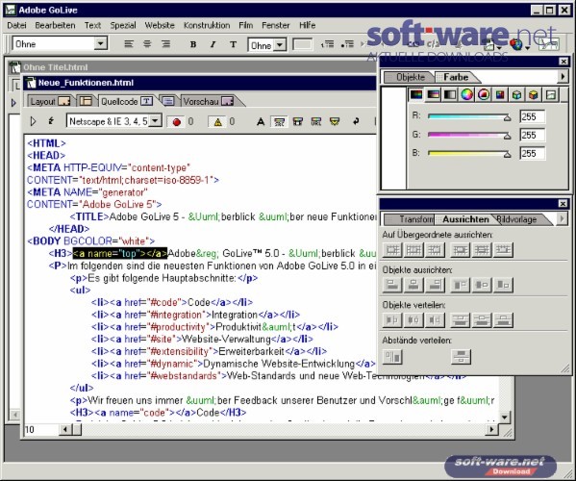Open the Hilfe menu

(x=307, y=25)
